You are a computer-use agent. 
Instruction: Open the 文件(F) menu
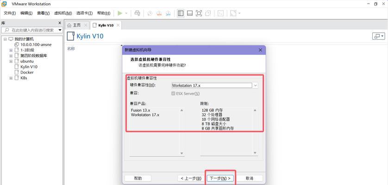pyautogui.click(x=10, y=13)
